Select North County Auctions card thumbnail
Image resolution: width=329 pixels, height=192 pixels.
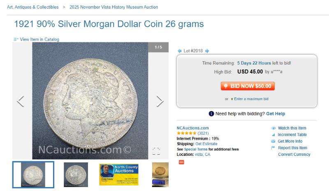pos(119,175)
